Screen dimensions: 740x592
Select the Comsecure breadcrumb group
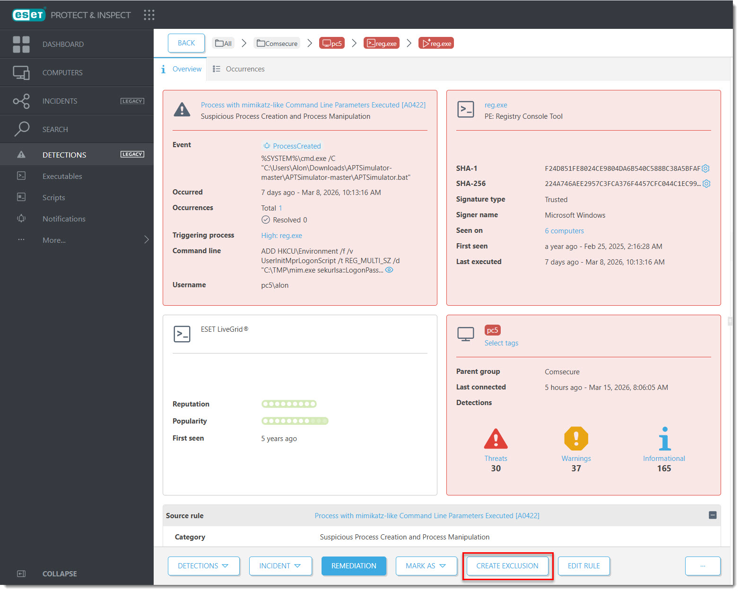pos(277,43)
